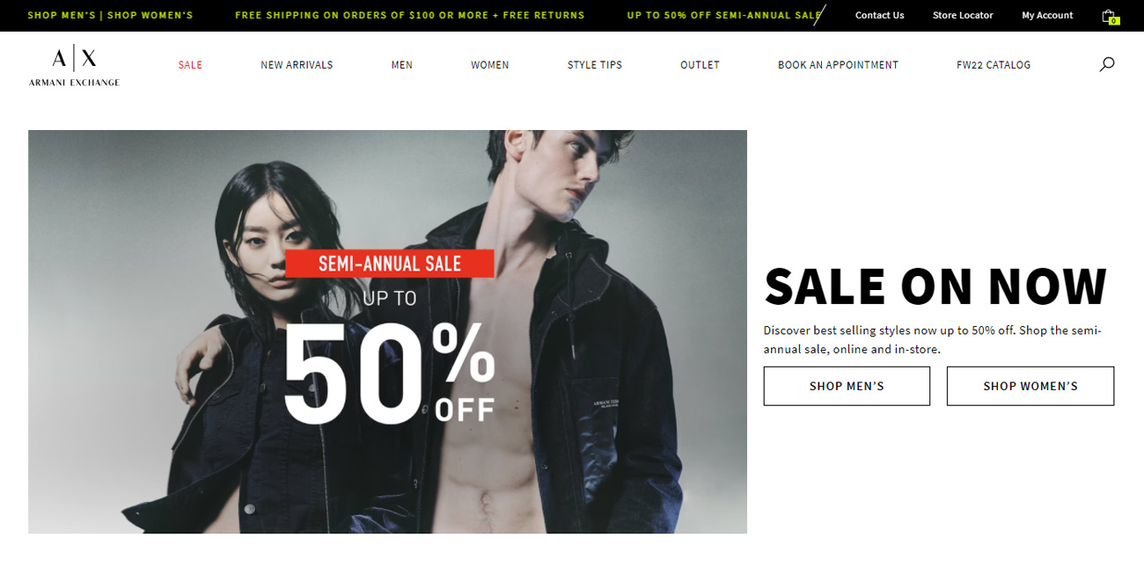The width and height of the screenshot is (1144, 566).
Task: Open the New Arrivals menu
Action: [297, 65]
